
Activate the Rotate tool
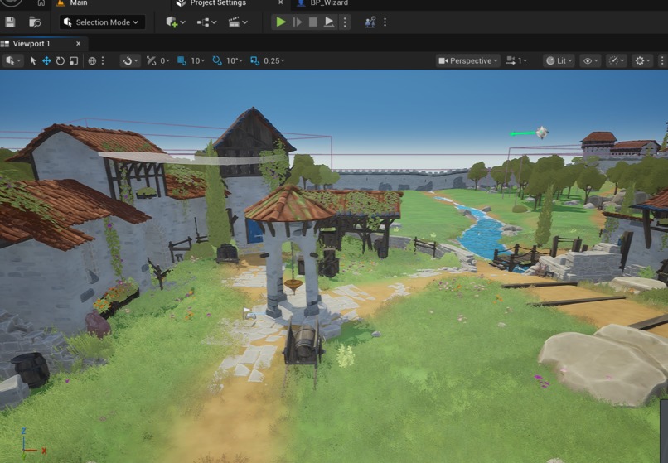point(60,61)
